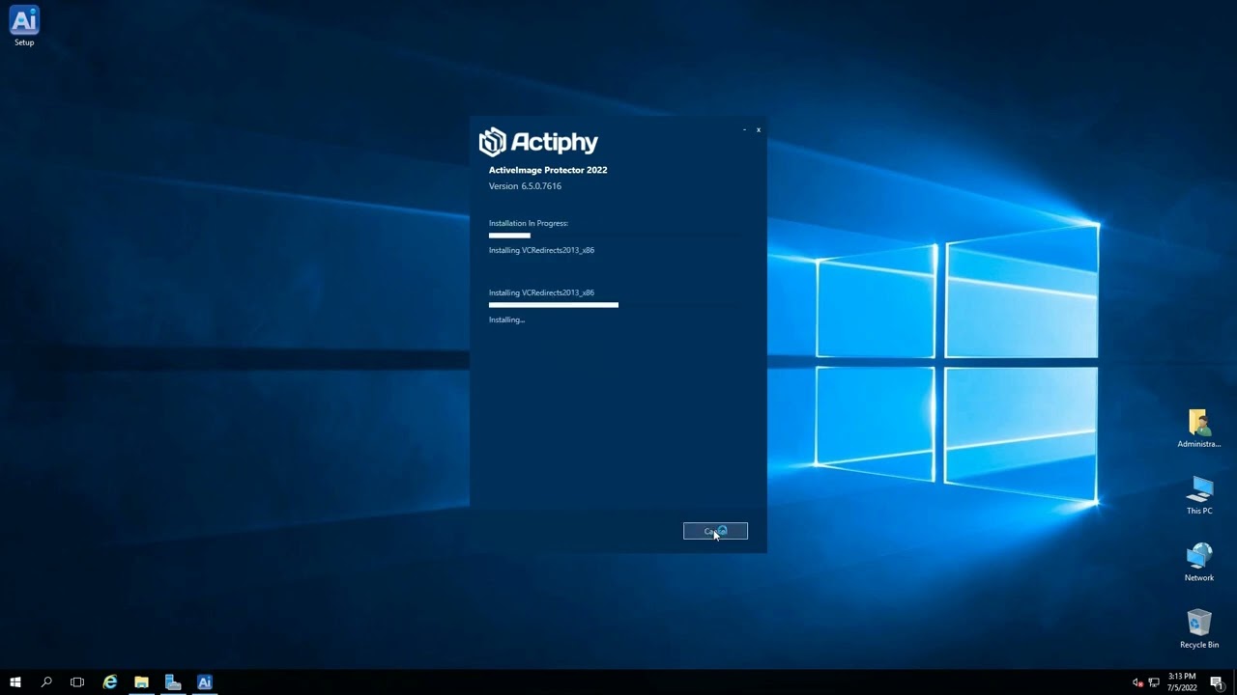
Task: Launch Internet Explorer from the taskbar
Action: click(x=110, y=681)
